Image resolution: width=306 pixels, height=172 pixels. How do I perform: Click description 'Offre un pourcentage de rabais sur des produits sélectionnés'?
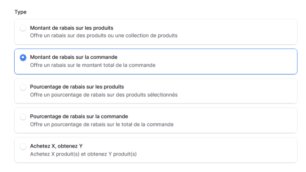point(104,94)
